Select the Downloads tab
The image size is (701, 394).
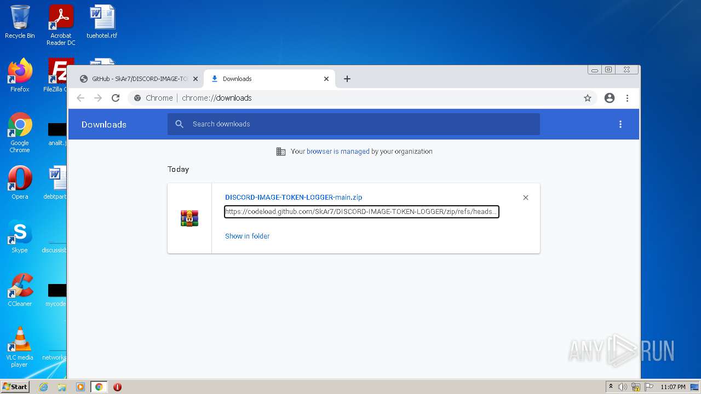click(x=269, y=79)
